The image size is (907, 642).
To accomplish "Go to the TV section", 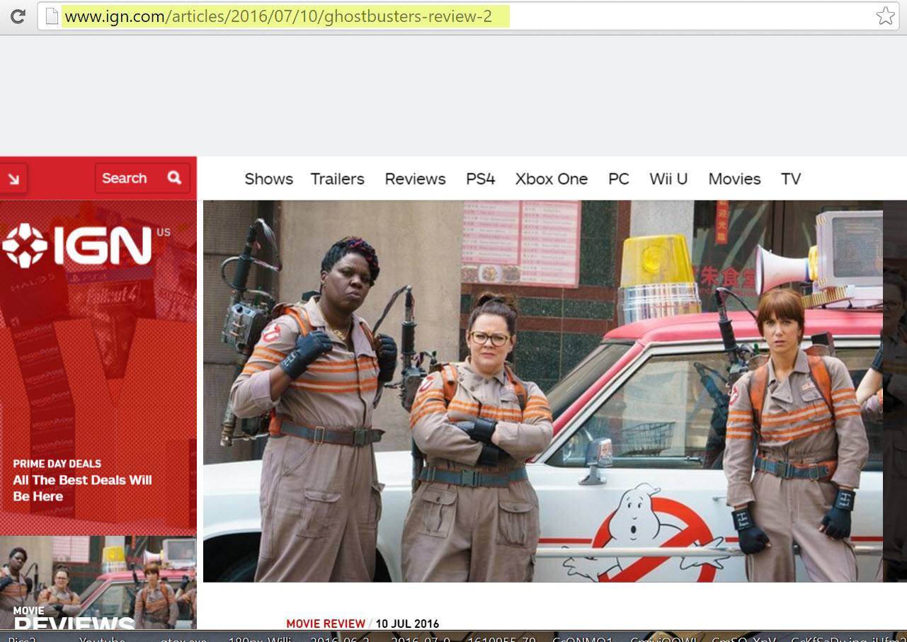I will tap(791, 179).
